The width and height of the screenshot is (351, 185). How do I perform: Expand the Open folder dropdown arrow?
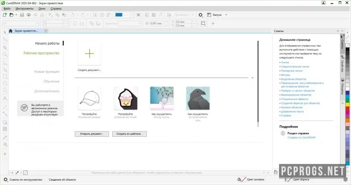(16, 15)
